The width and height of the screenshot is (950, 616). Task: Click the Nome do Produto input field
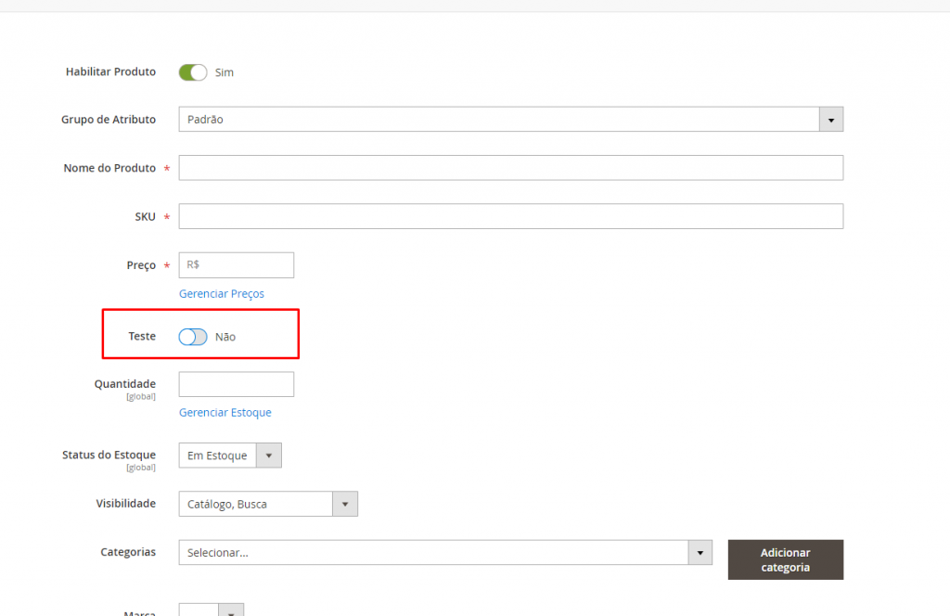coord(511,168)
